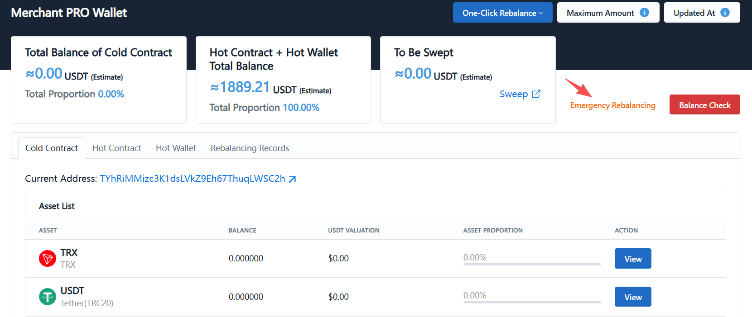
Task: Click the TRX asset proportion bar
Action: pos(532,264)
